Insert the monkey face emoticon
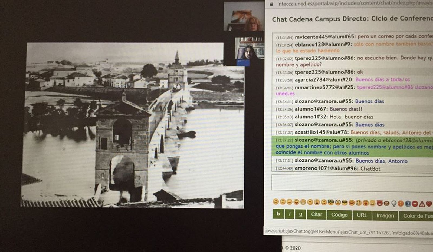The image size is (433, 252). pos(387,203)
